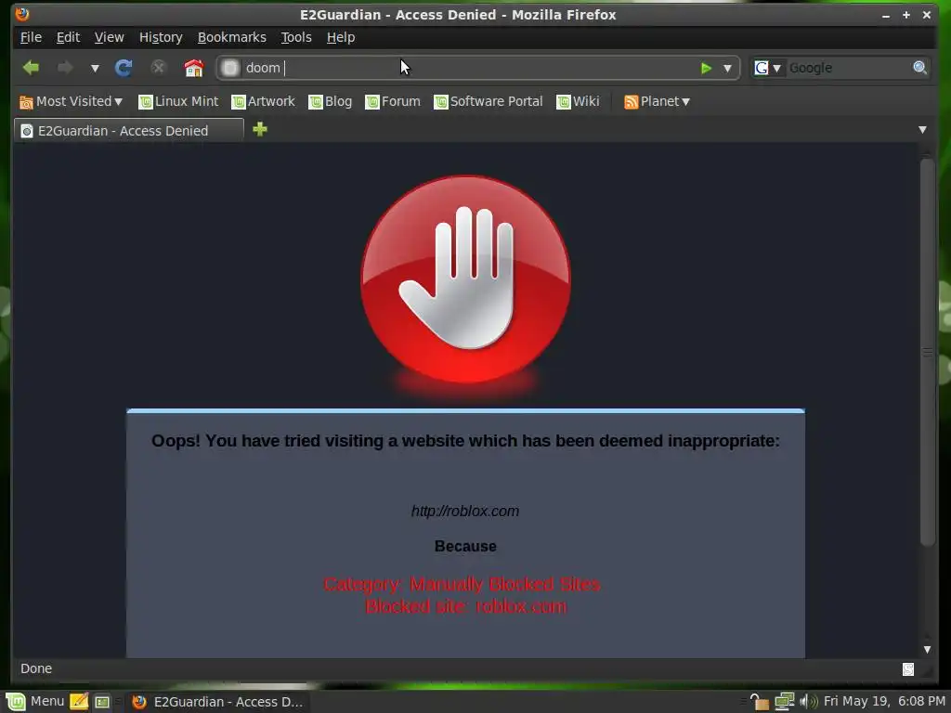Click the 'Because' text

tap(465, 546)
